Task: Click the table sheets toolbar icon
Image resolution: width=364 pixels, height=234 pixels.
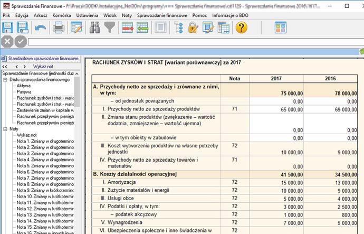Action: [223, 27]
